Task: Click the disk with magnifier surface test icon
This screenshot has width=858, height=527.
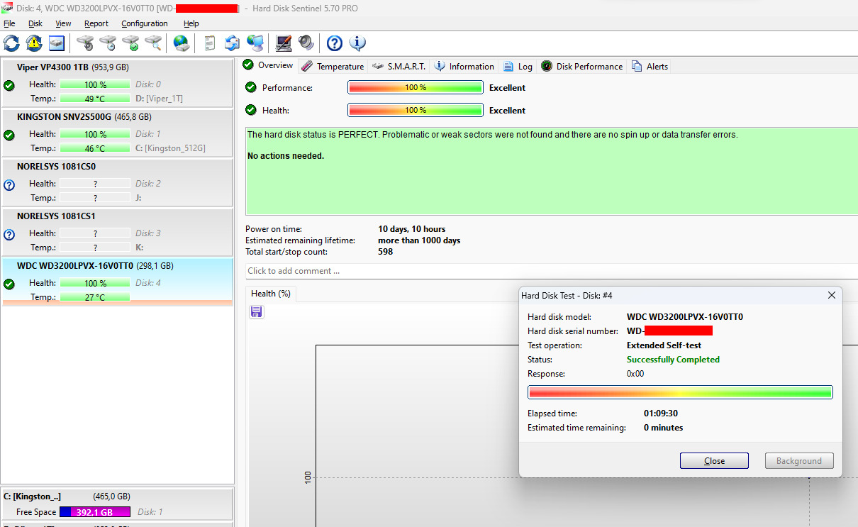Action: [x=153, y=43]
